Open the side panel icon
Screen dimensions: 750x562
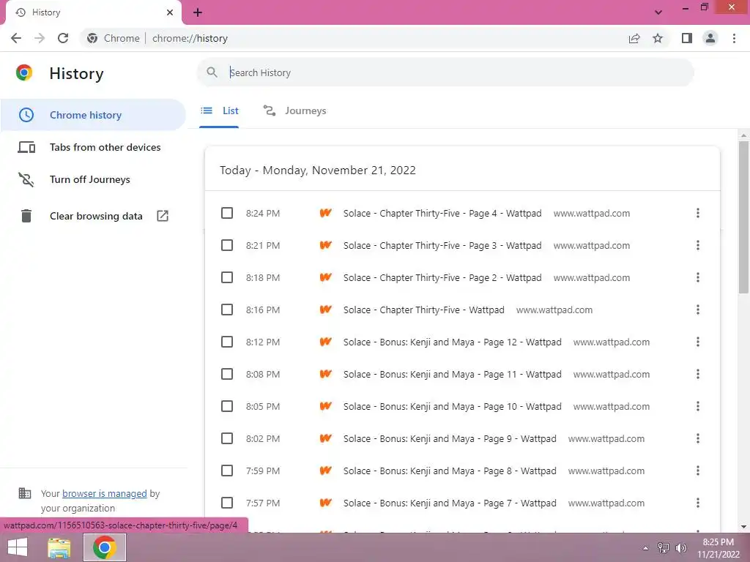coord(687,38)
